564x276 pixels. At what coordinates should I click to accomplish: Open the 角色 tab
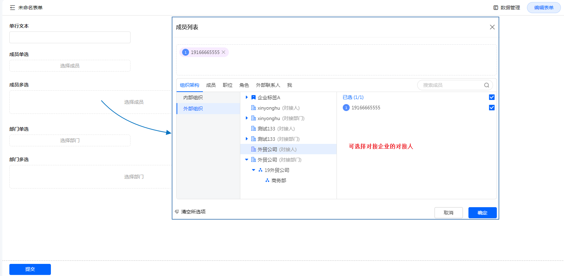point(244,85)
